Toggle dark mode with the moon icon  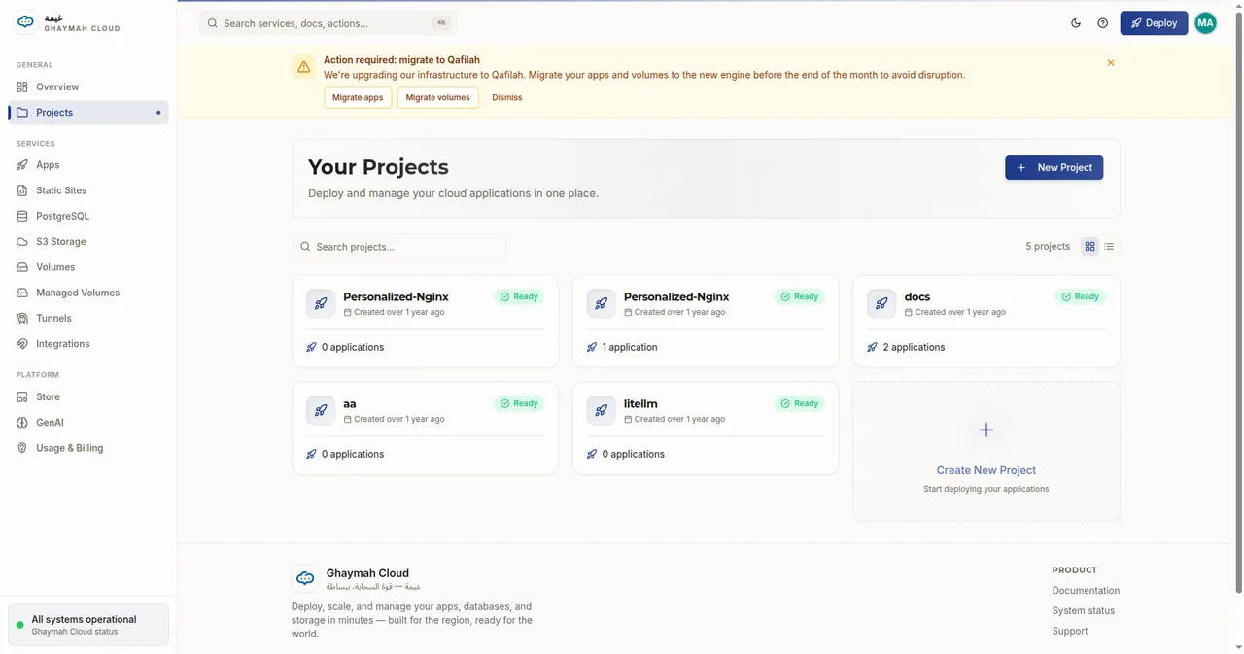tap(1076, 23)
